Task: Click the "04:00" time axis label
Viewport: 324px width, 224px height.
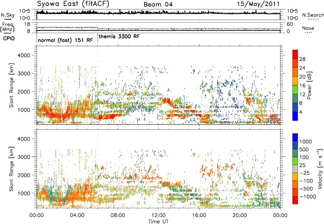Action: pos(77,216)
